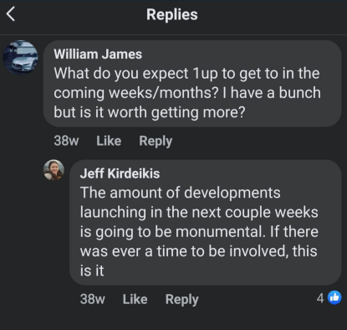Viewport: 347px width, 330px height.
Task: Open Jeff Kirdeikis's profile picture
Action: coord(54,170)
